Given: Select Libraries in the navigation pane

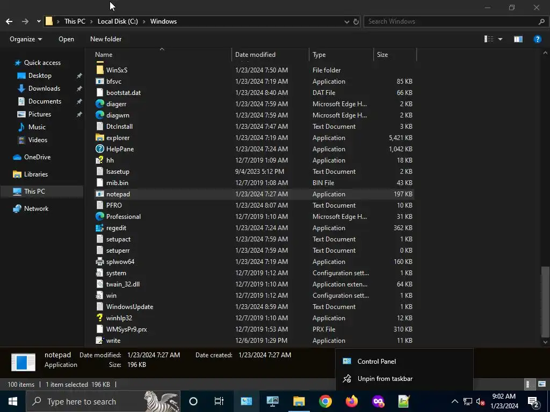Looking at the screenshot, I should click(x=35, y=174).
